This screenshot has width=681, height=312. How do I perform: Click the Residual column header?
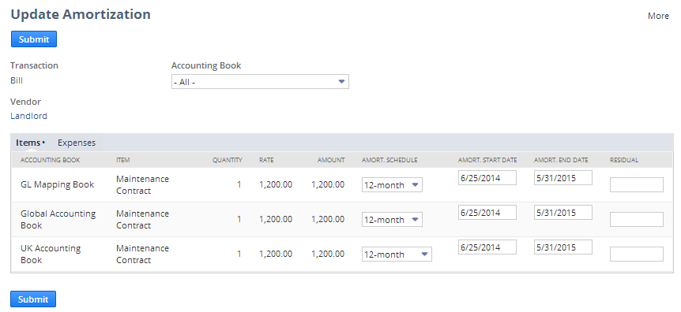coord(624,161)
